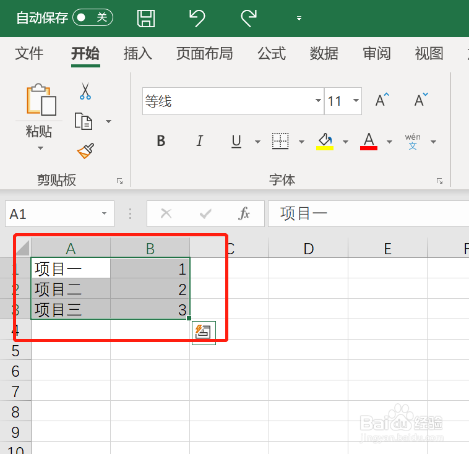Undo the last action
Screen dimensions: 469x454
[x=197, y=18]
